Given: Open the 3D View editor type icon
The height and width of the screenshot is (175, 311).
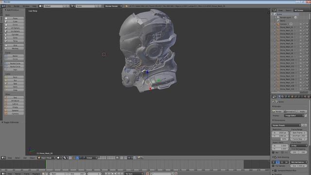Looking at the screenshot, I should pyautogui.click(x=3, y=158).
